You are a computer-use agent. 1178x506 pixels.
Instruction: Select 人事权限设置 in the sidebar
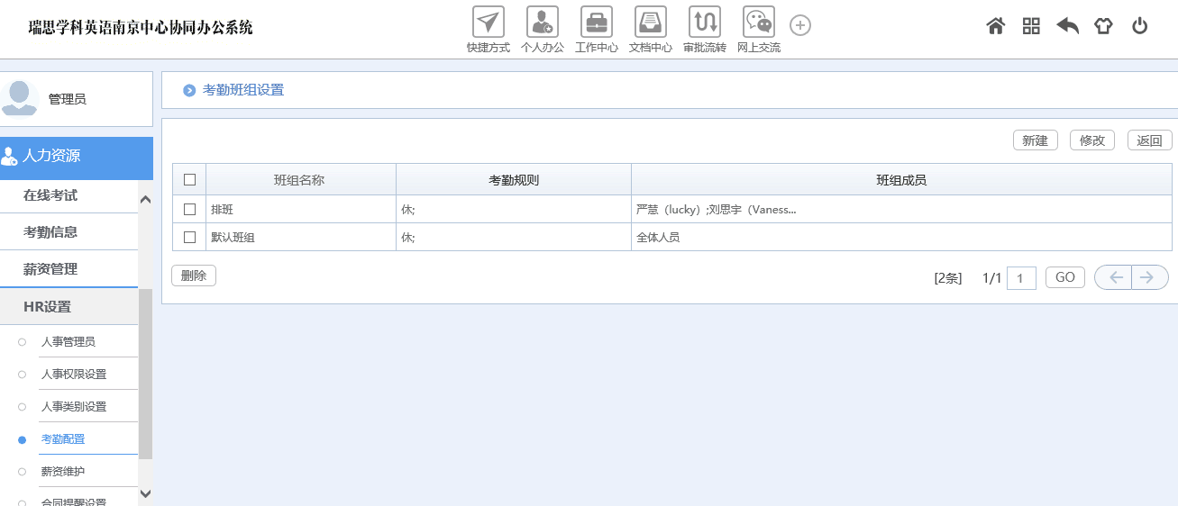click(74, 375)
